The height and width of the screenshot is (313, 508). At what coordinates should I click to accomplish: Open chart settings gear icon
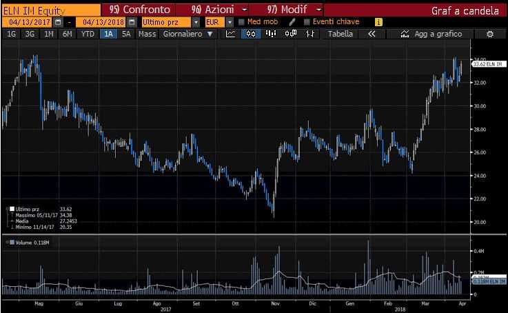[490, 34]
